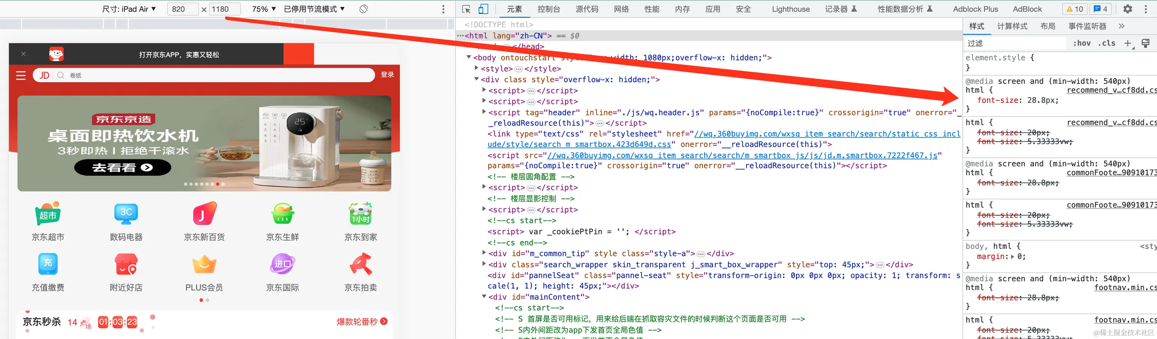This screenshot has height=339, width=1157.
Task: Expand the margin property triangle
Action: tap(1012, 256)
